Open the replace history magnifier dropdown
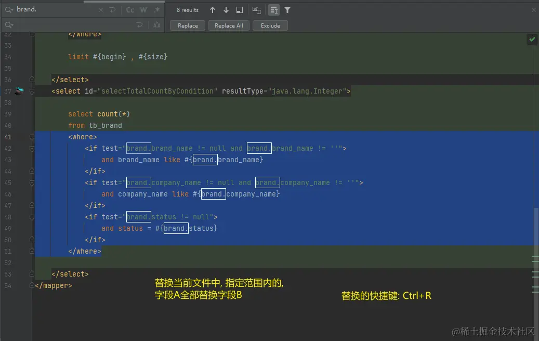539x341 pixels. pyautogui.click(x=9, y=25)
